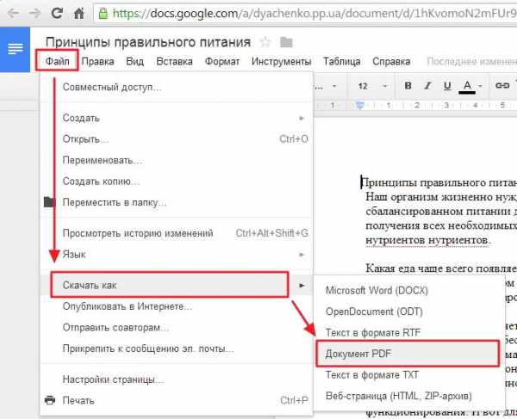Click the ruler indent marker

tap(360, 105)
